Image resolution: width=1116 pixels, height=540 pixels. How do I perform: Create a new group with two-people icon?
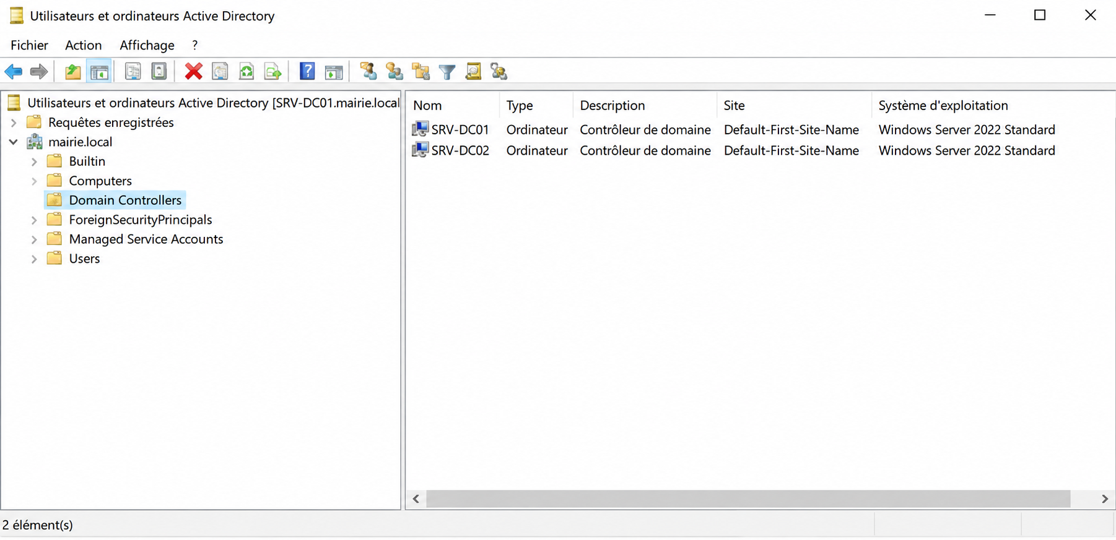click(x=395, y=72)
